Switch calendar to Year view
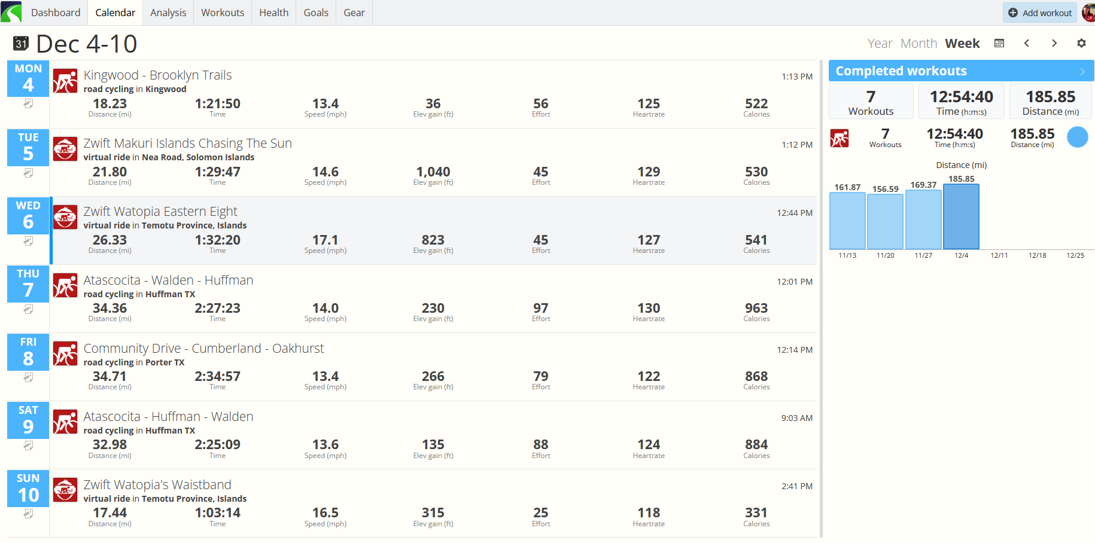1095x543 pixels. click(x=880, y=43)
